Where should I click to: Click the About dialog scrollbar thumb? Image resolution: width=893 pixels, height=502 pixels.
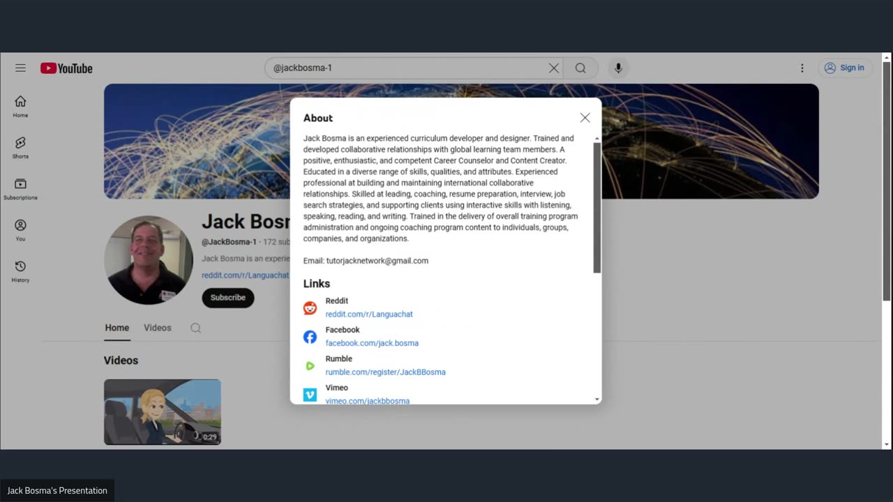[x=597, y=208]
